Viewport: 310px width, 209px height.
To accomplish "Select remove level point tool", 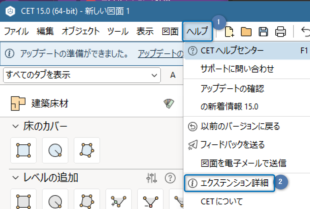I will point(150,199).
